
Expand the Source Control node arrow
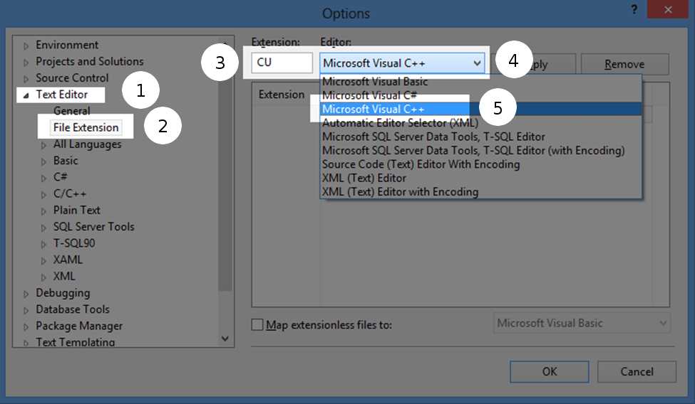click(26, 79)
